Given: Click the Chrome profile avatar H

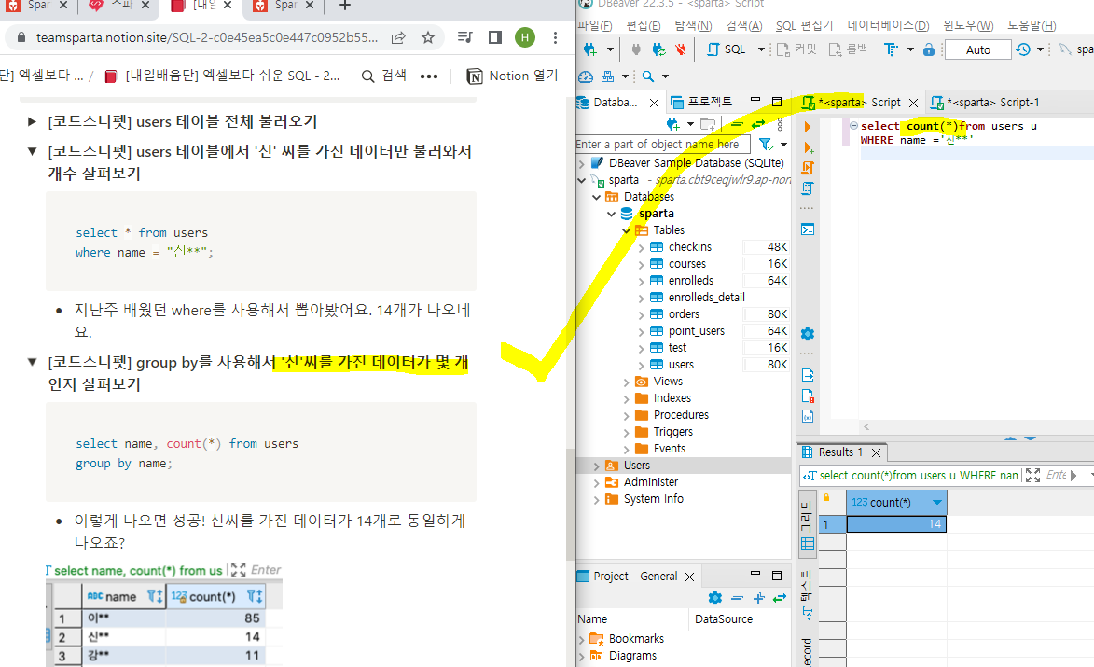Looking at the screenshot, I should pos(525,37).
